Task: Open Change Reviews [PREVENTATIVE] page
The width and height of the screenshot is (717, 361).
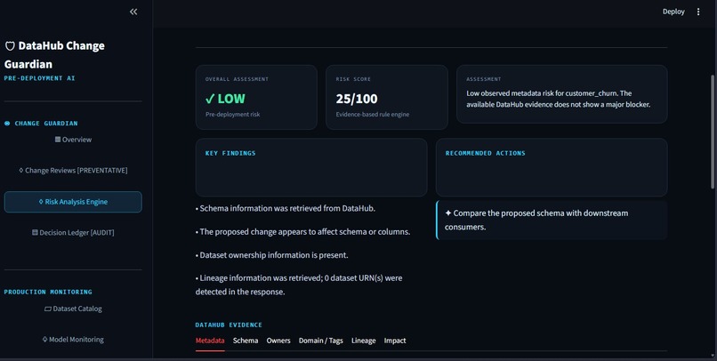Action: coord(73,171)
